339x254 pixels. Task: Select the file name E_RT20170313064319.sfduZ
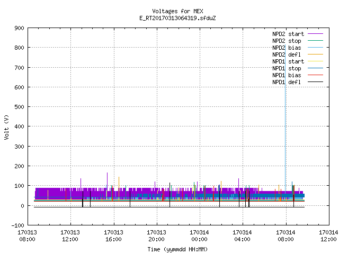point(177,18)
